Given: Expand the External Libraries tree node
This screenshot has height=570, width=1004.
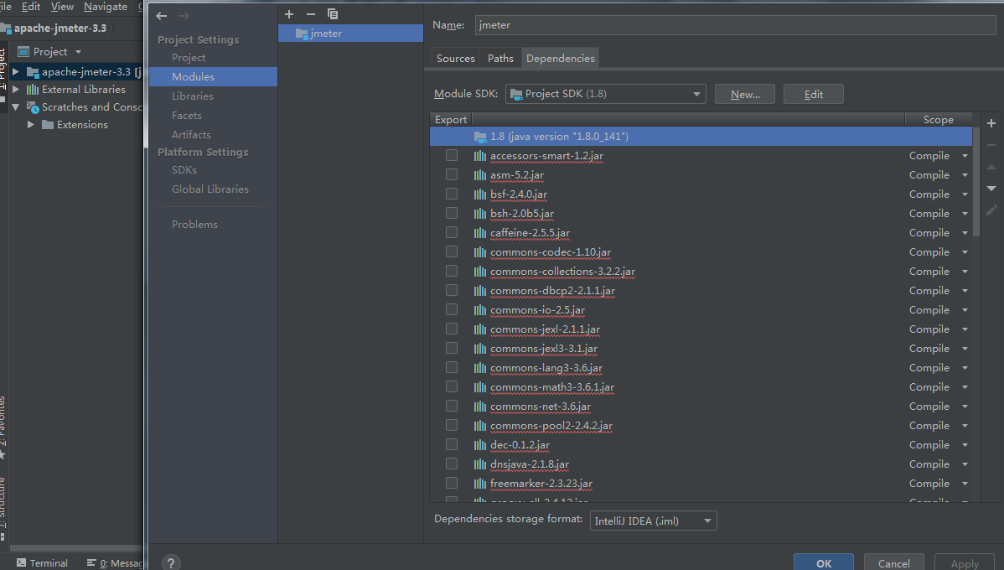Looking at the screenshot, I should click(x=15, y=90).
